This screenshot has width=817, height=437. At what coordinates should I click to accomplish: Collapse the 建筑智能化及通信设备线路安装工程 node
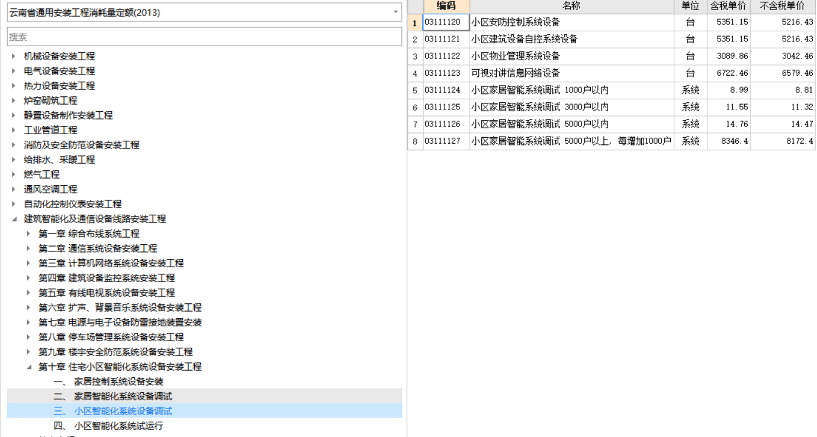coord(14,219)
